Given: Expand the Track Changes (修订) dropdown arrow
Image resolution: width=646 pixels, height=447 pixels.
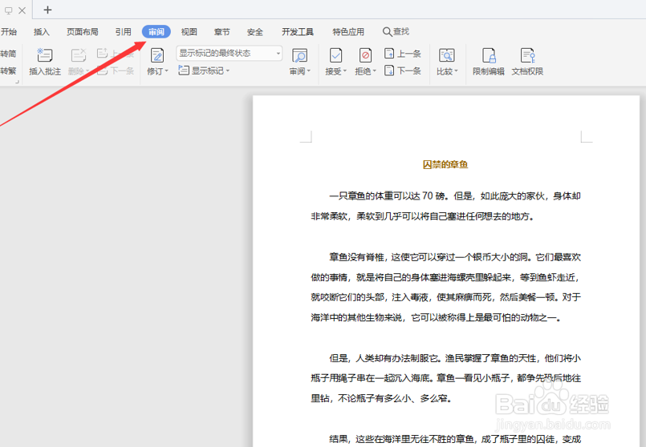Looking at the screenshot, I should [166, 71].
